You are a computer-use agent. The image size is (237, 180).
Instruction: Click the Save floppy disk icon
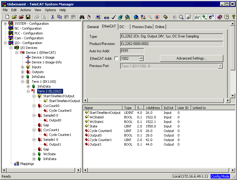coord(28,17)
